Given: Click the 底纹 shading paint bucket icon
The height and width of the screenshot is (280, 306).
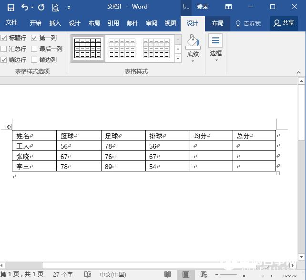Looking at the screenshot, I should (x=193, y=41).
